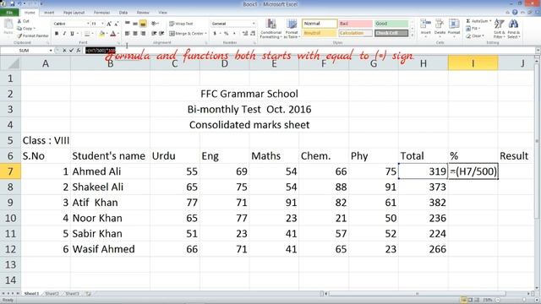
Task: Toggle Align Text Left
Action: coord(128,34)
